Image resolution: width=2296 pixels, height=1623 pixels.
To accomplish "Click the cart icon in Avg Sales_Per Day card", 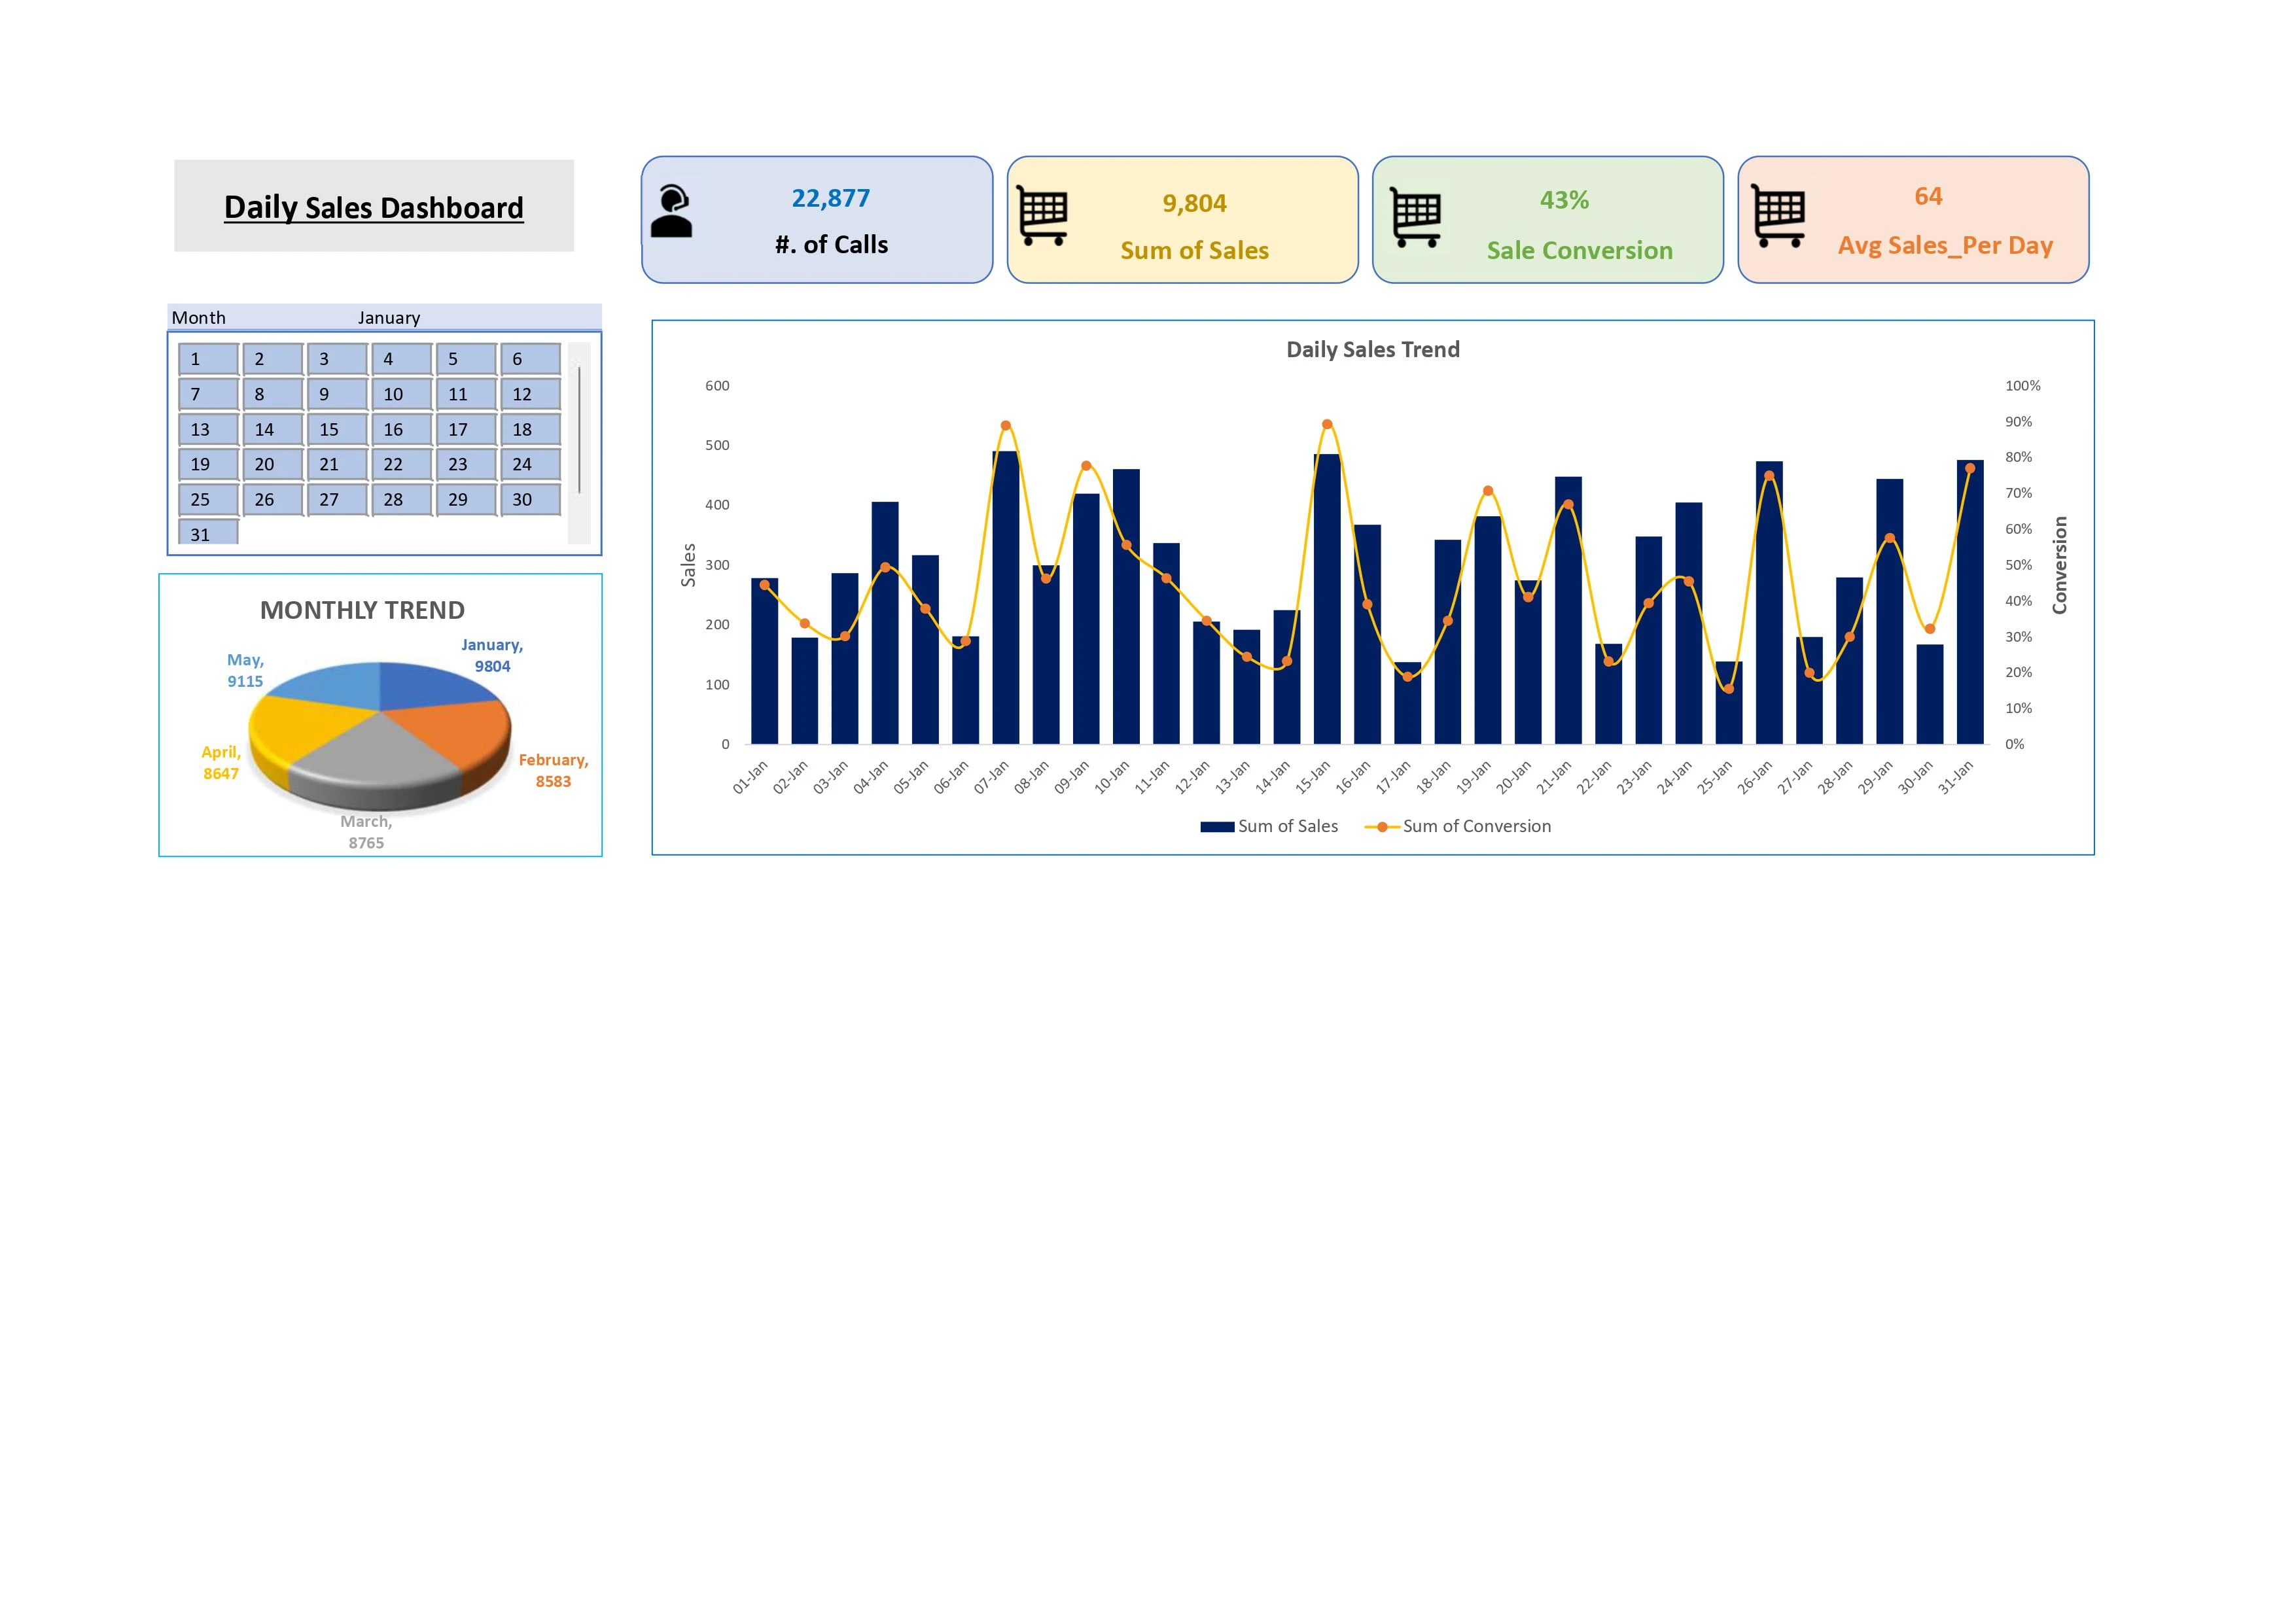I will click(x=1779, y=216).
